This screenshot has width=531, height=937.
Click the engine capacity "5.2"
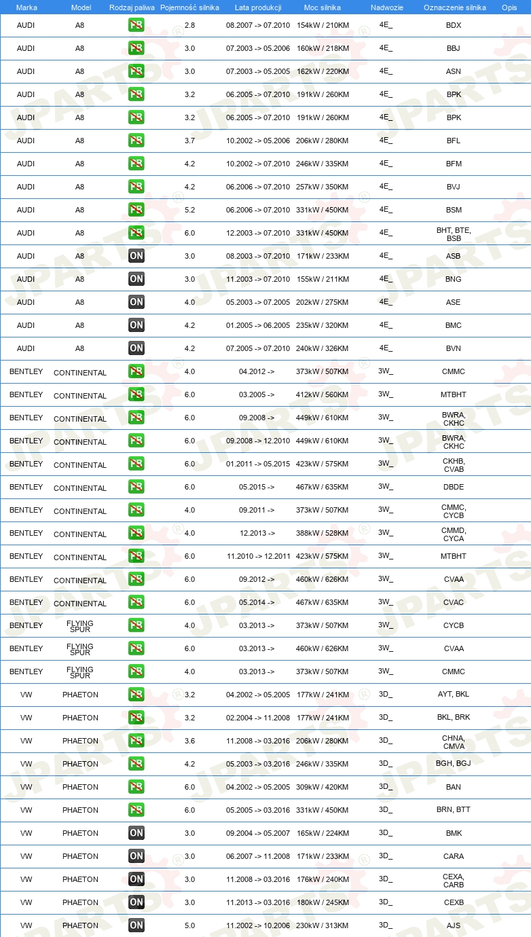click(190, 210)
